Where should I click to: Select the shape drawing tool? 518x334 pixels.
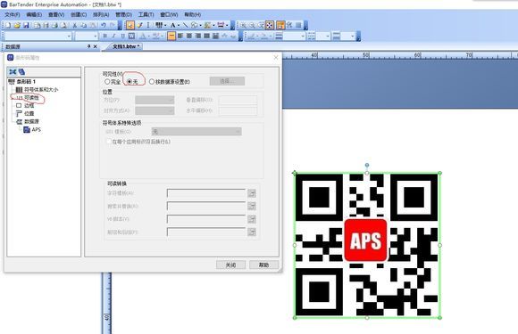click(195, 25)
